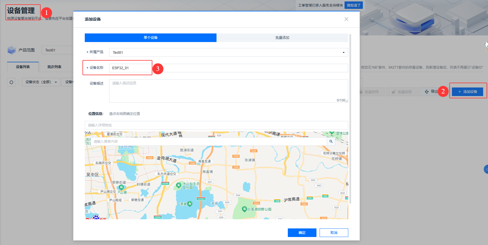Switch to the 批量添加 tab

[282, 38]
